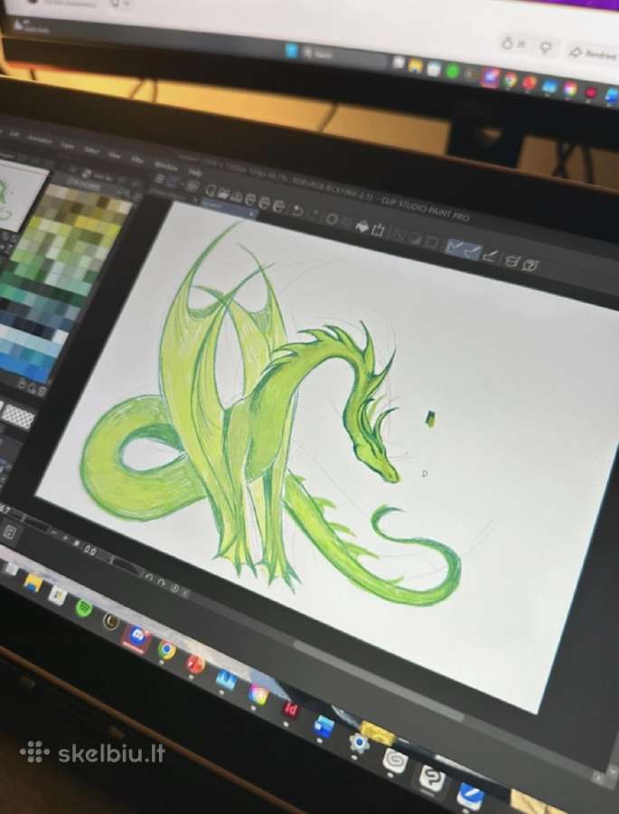
Task: Click the tablet/touch operation icon near command bar end
Action: (x=511, y=260)
